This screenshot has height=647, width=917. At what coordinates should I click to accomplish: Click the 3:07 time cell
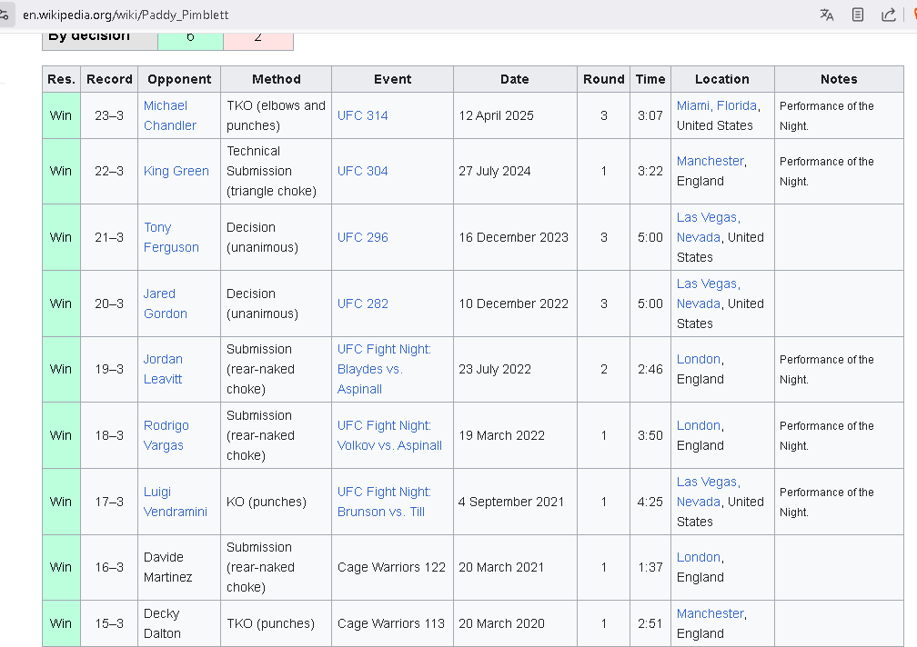pos(650,115)
